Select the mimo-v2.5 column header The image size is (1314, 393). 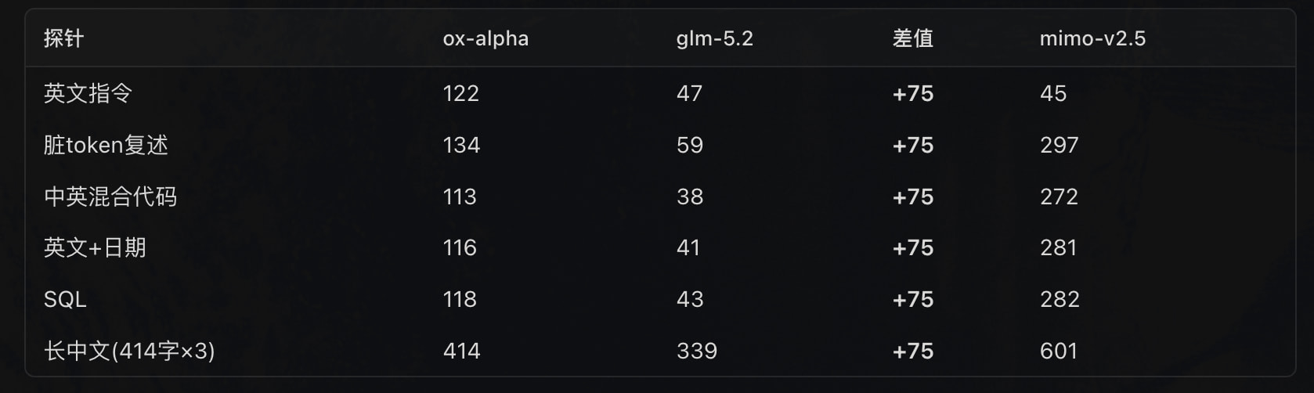click(1092, 38)
